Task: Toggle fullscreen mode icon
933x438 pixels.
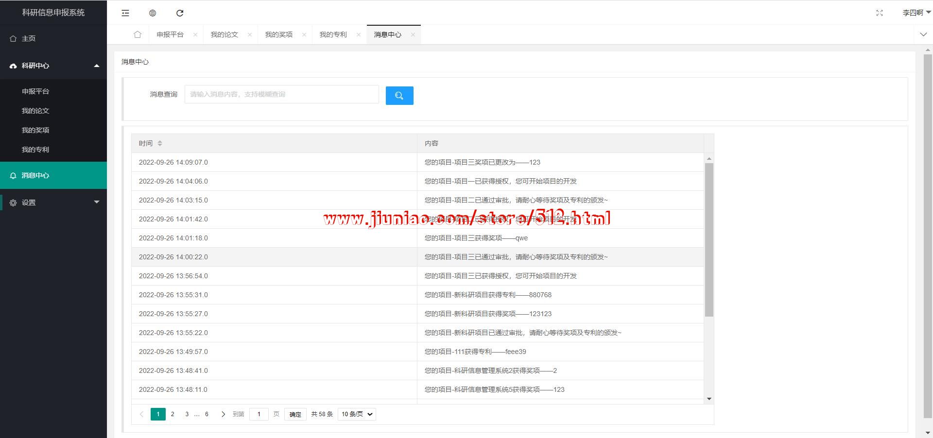Action: tap(879, 13)
